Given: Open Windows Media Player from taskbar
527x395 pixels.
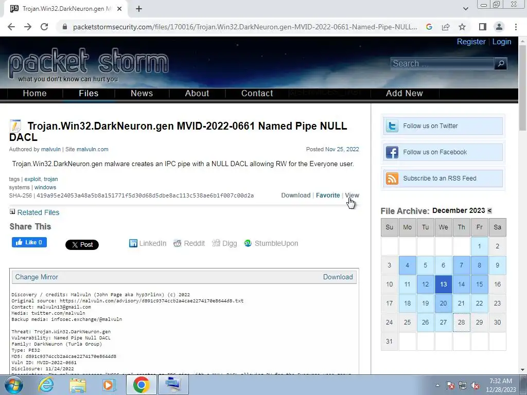Looking at the screenshot, I should pos(109,385).
